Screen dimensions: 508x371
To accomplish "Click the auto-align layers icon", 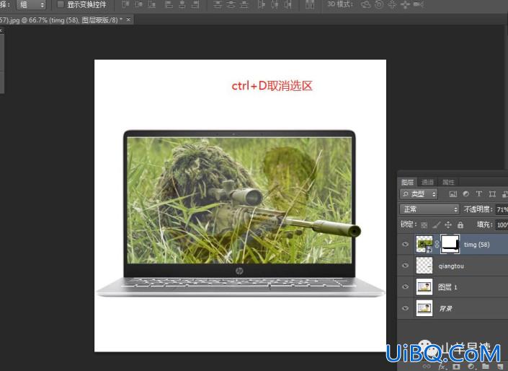I will (x=310, y=4).
